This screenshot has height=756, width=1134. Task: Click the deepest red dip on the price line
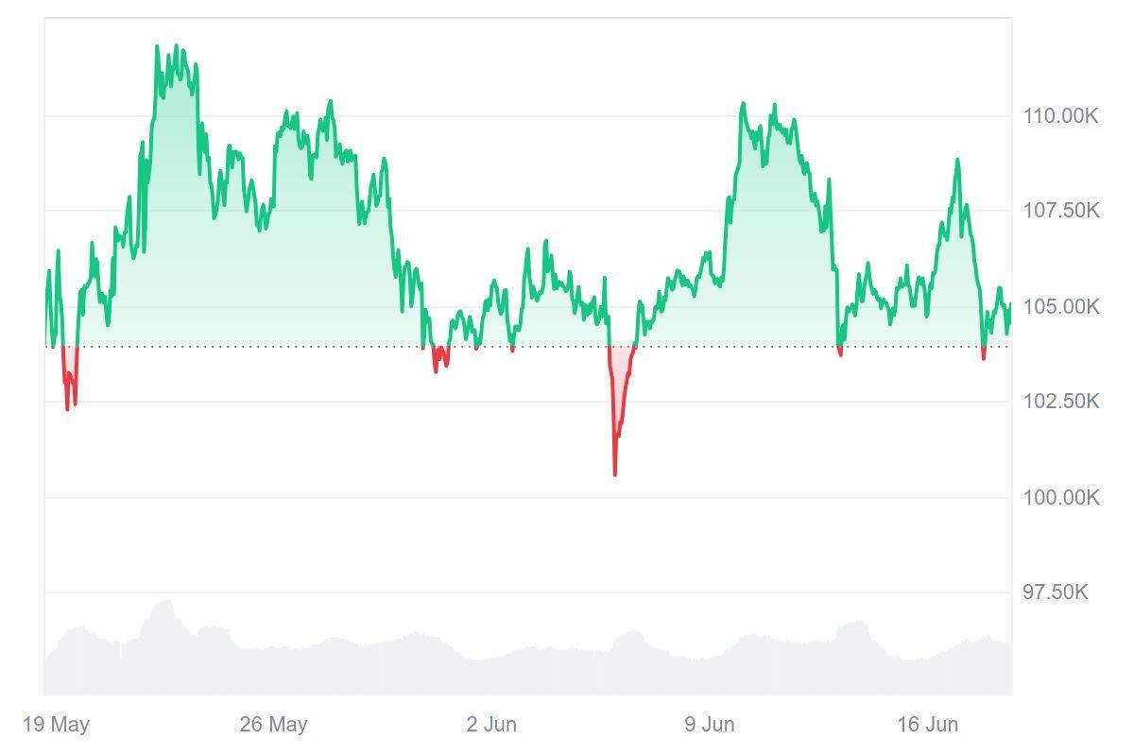click(614, 472)
